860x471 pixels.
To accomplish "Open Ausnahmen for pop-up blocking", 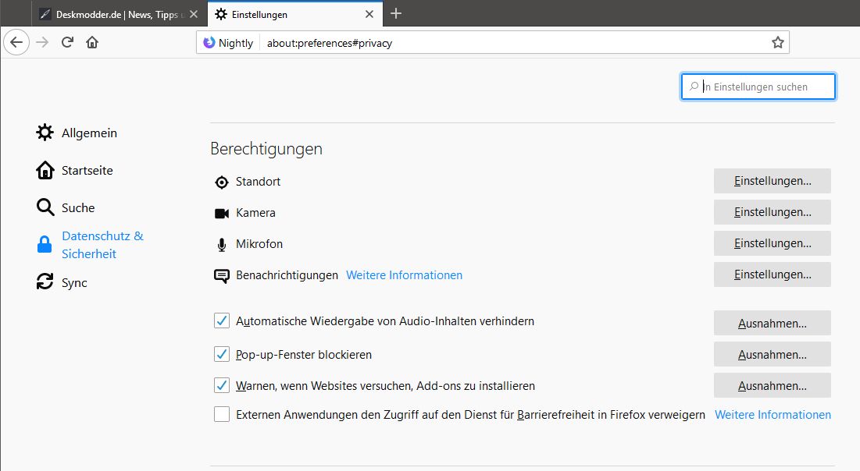I will tap(773, 354).
